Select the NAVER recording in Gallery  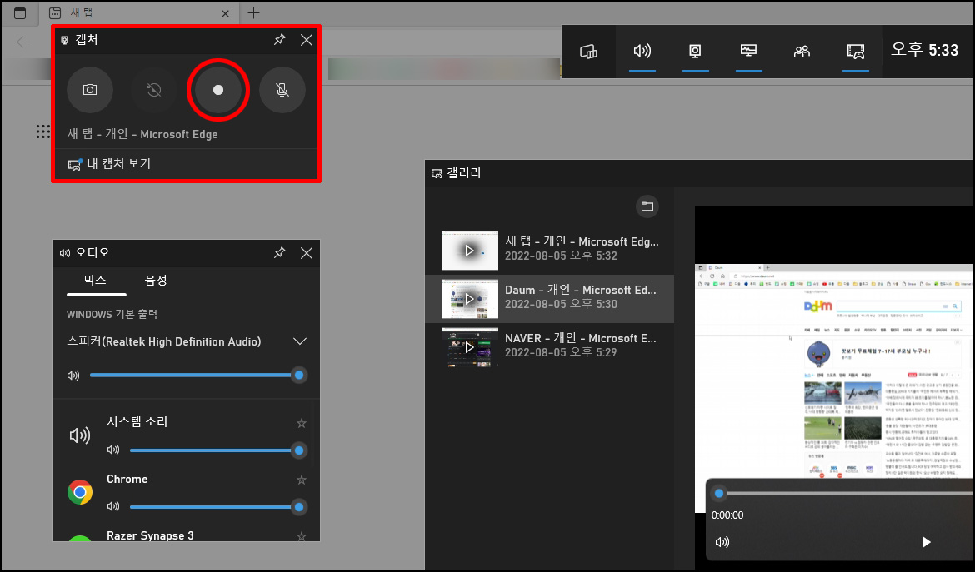549,346
